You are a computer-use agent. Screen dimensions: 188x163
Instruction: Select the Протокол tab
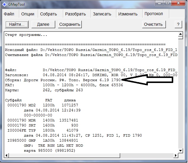[153, 14]
